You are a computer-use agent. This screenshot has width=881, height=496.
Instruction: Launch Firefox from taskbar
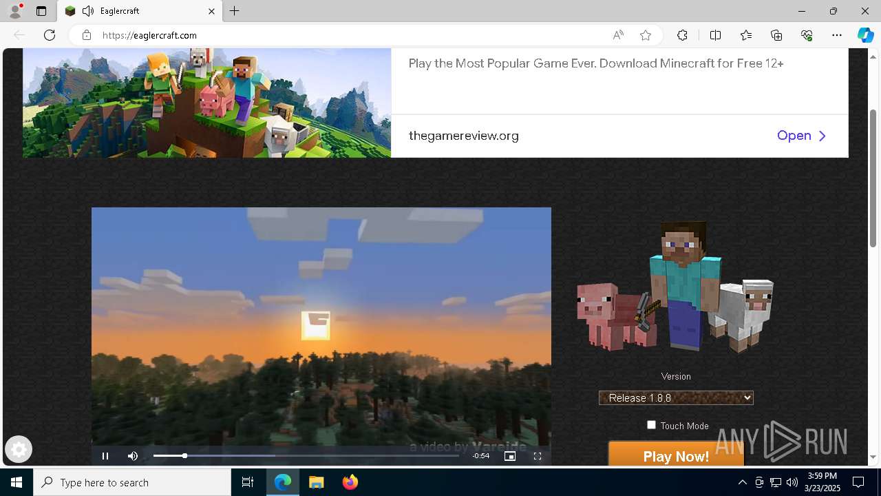point(350,482)
